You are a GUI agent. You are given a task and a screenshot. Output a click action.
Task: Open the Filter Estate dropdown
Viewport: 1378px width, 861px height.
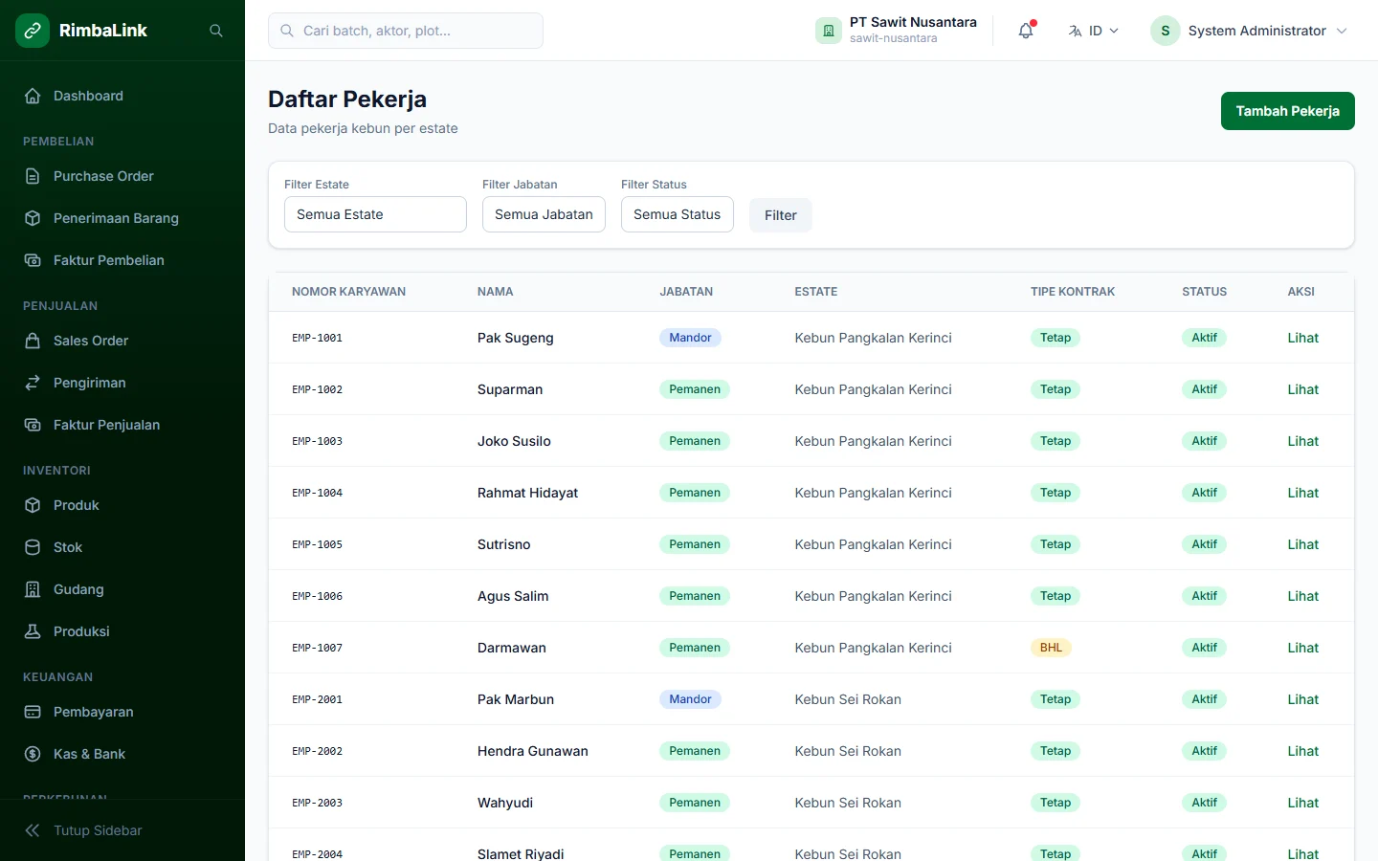point(375,214)
